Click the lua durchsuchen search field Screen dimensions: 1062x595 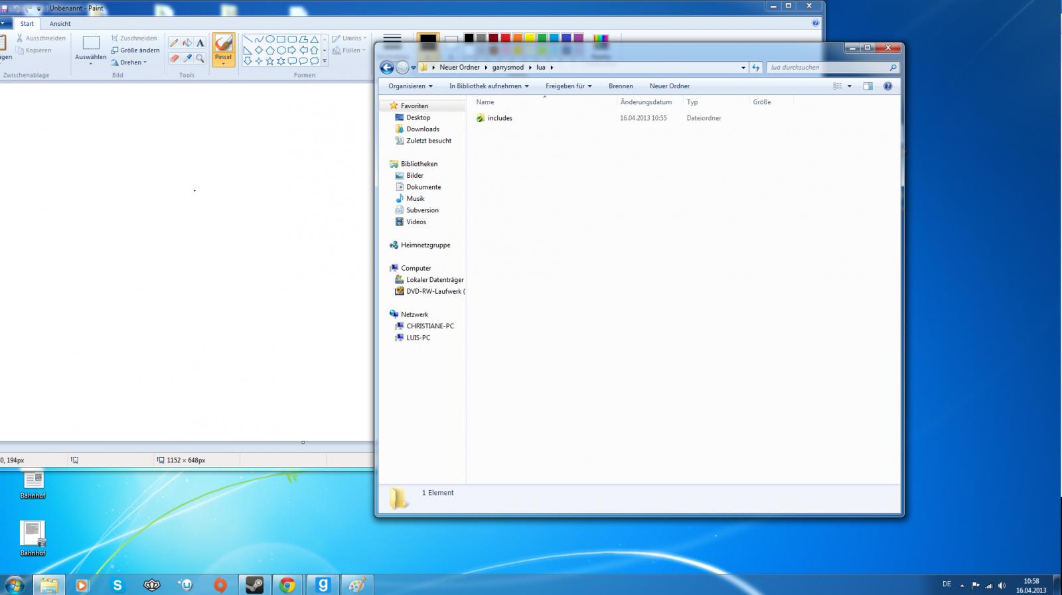pos(827,68)
